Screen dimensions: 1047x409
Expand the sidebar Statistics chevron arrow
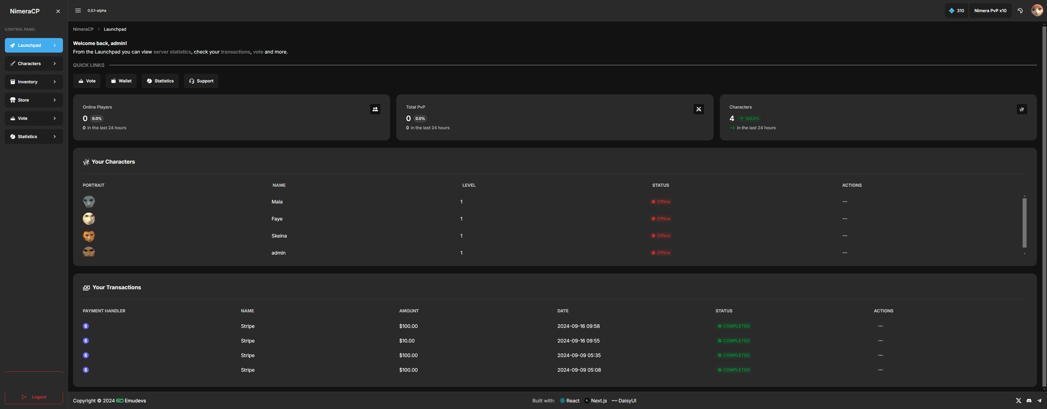point(55,137)
